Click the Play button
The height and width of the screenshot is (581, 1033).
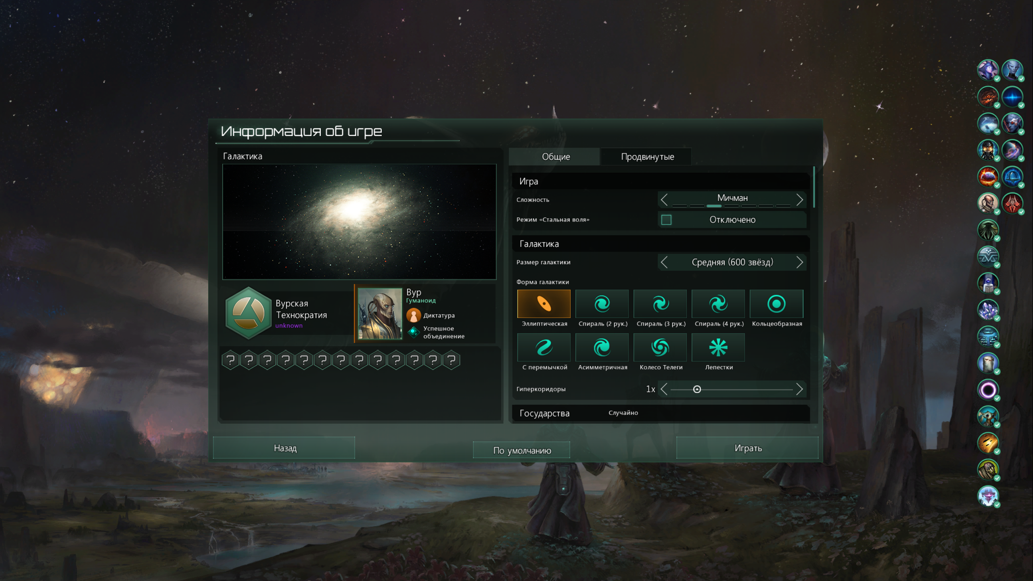click(x=747, y=448)
